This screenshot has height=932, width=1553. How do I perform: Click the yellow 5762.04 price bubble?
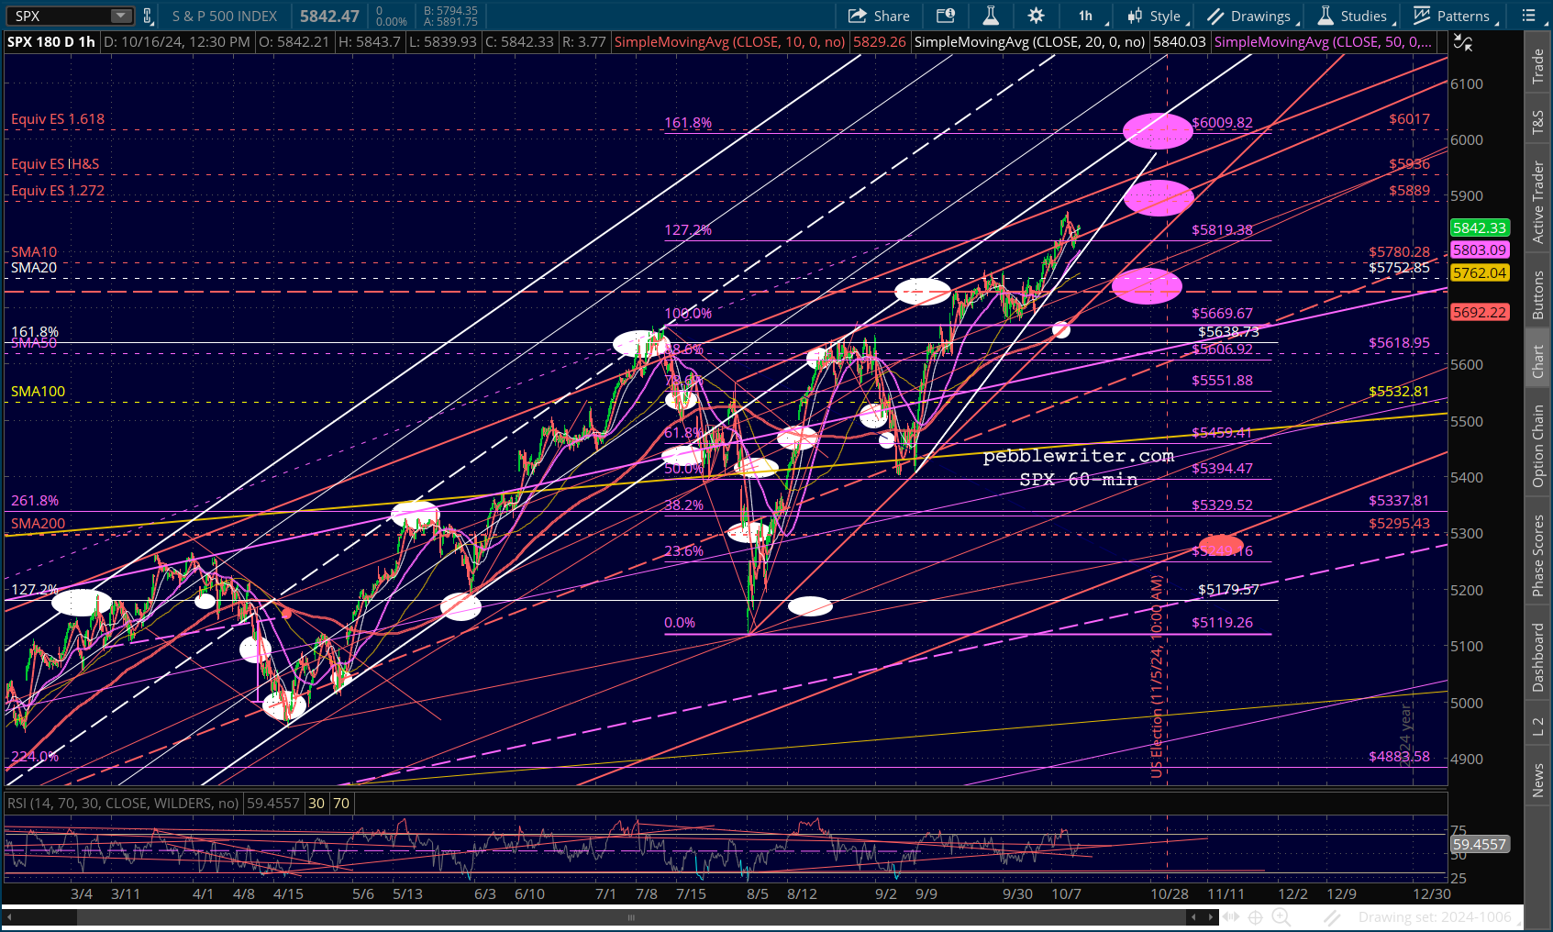[1480, 273]
